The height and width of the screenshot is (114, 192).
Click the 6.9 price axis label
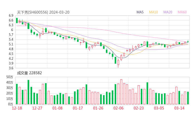[11, 16]
